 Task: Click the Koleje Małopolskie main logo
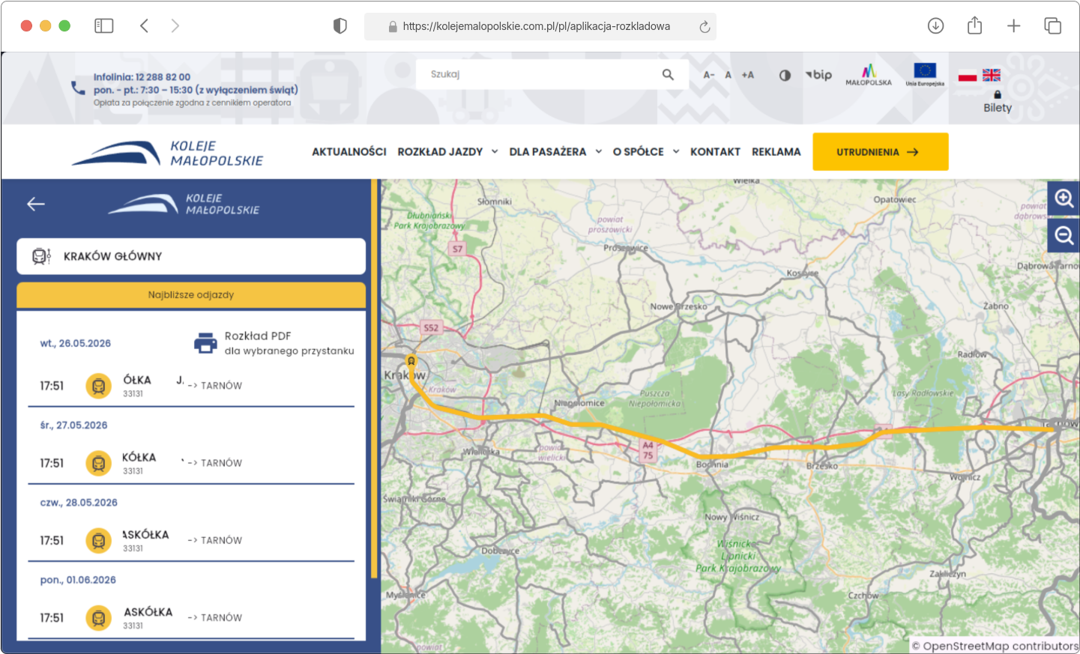[x=167, y=153]
